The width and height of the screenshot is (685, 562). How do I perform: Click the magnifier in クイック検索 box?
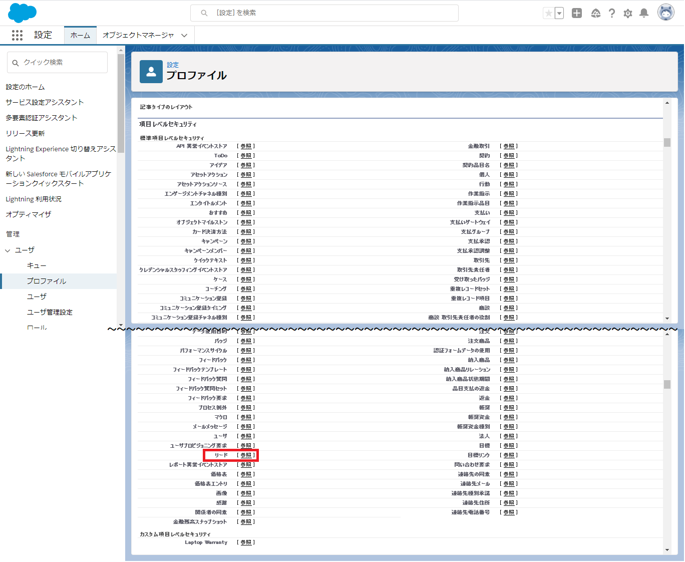16,63
